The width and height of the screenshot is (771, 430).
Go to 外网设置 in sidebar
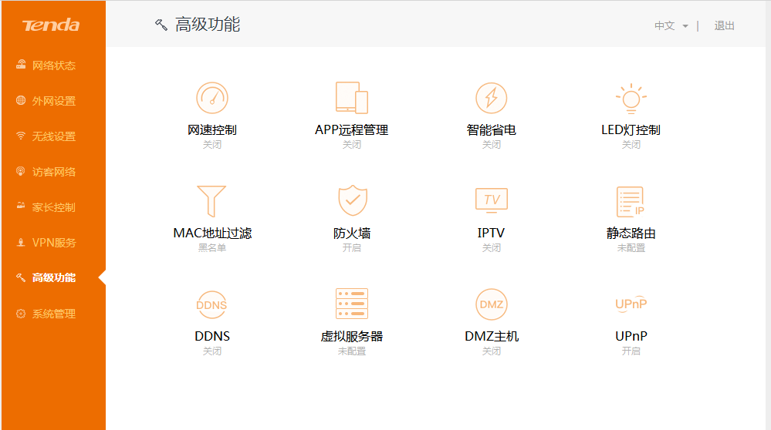pos(53,101)
